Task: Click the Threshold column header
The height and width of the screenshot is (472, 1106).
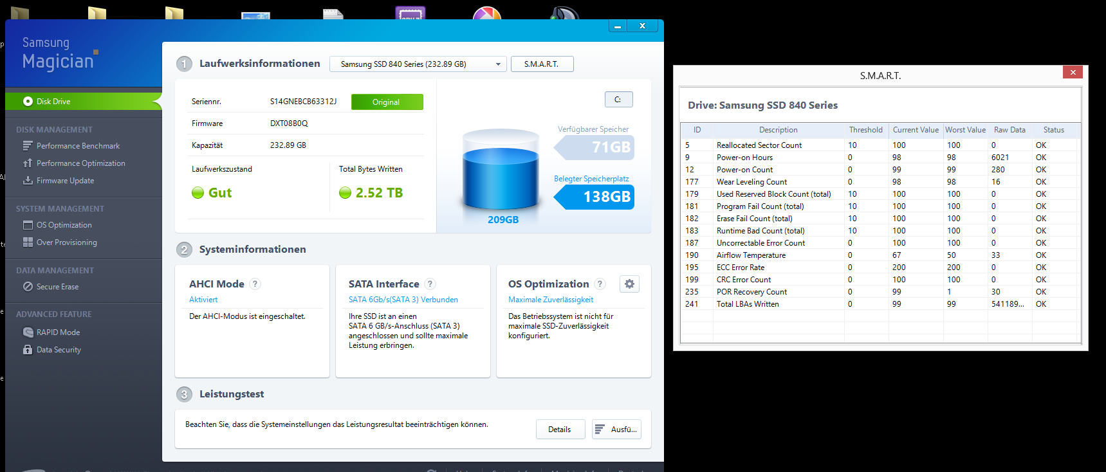Action: pos(866,130)
